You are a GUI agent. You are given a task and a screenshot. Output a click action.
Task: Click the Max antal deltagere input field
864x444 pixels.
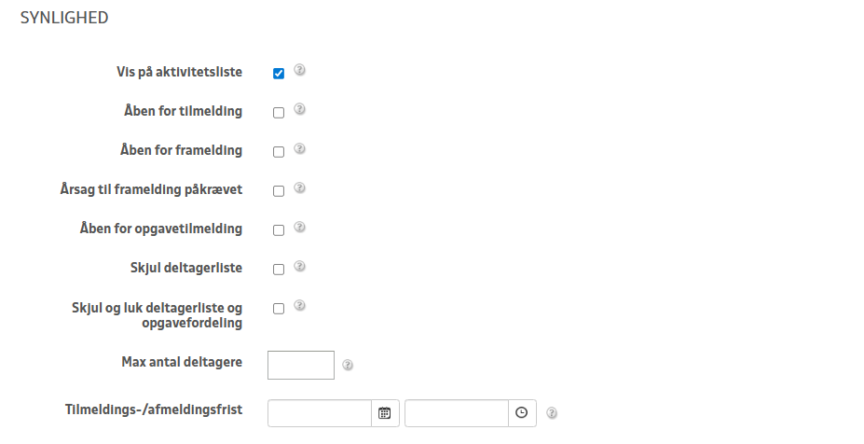pos(301,365)
